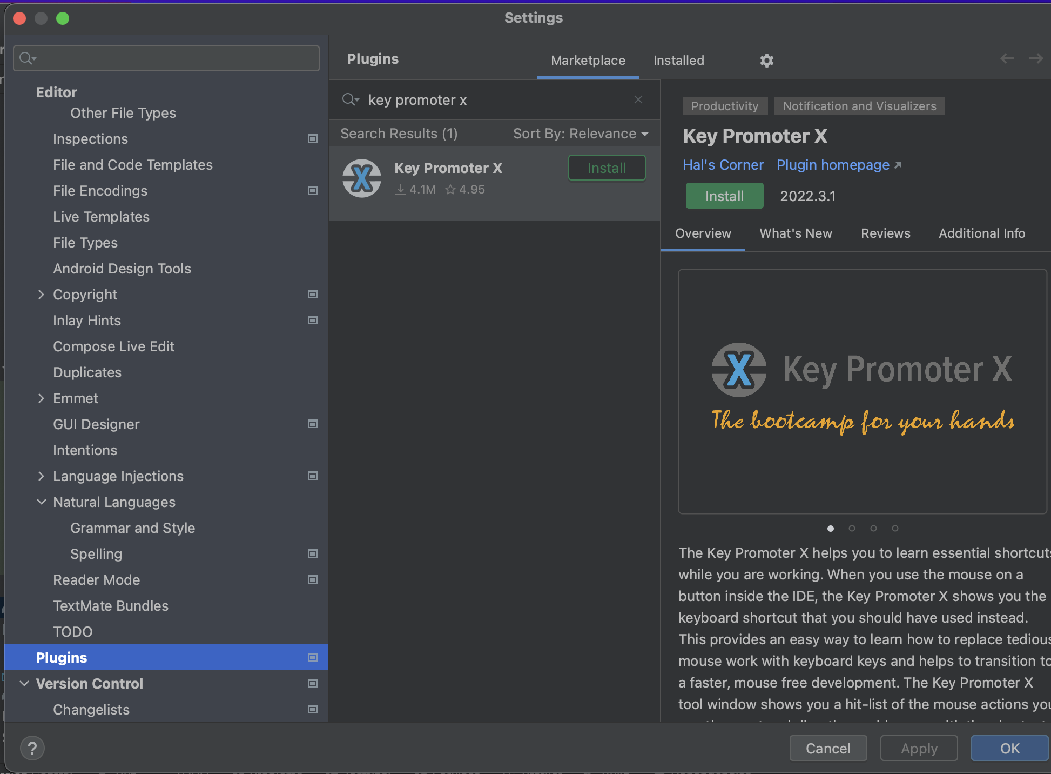Focus the settings search field
The height and width of the screenshot is (774, 1051).
tap(173, 58)
